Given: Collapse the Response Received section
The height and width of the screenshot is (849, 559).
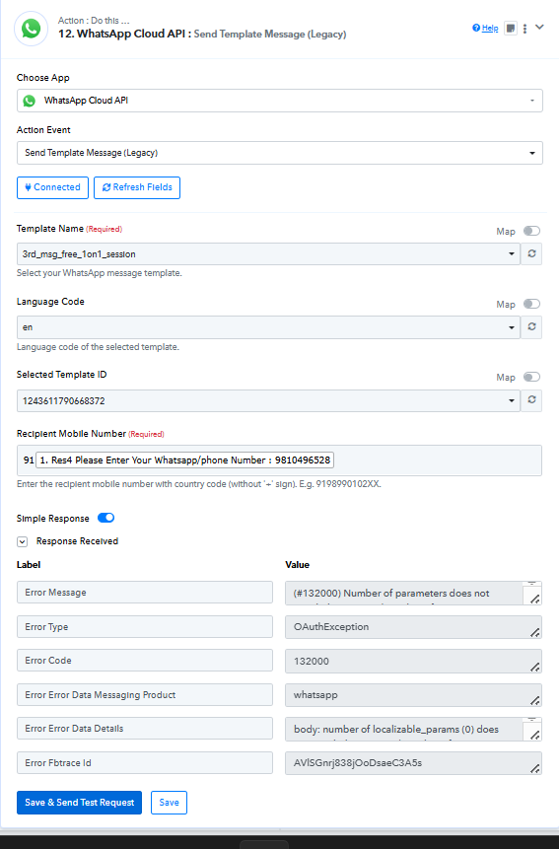Looking at the screenshot, I should (x=23, y=541).
